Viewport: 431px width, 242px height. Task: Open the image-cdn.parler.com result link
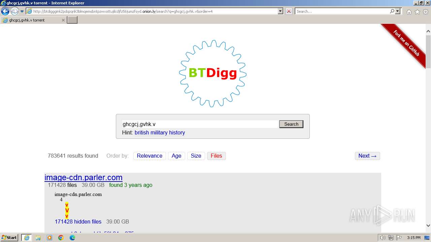[x=84, y=177]
